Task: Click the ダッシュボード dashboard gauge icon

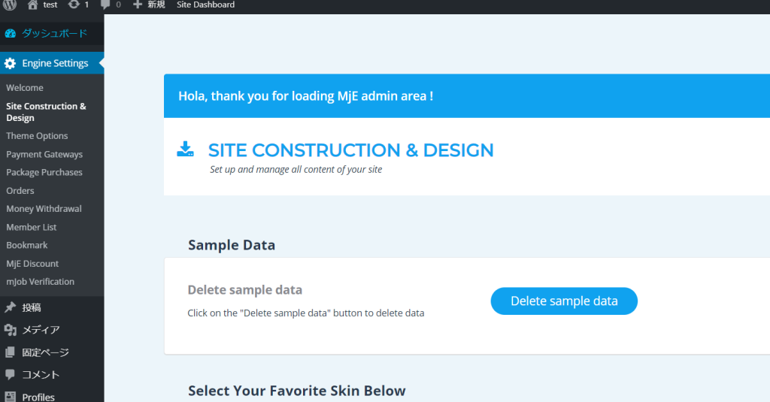Action: [x=11, y=33]
